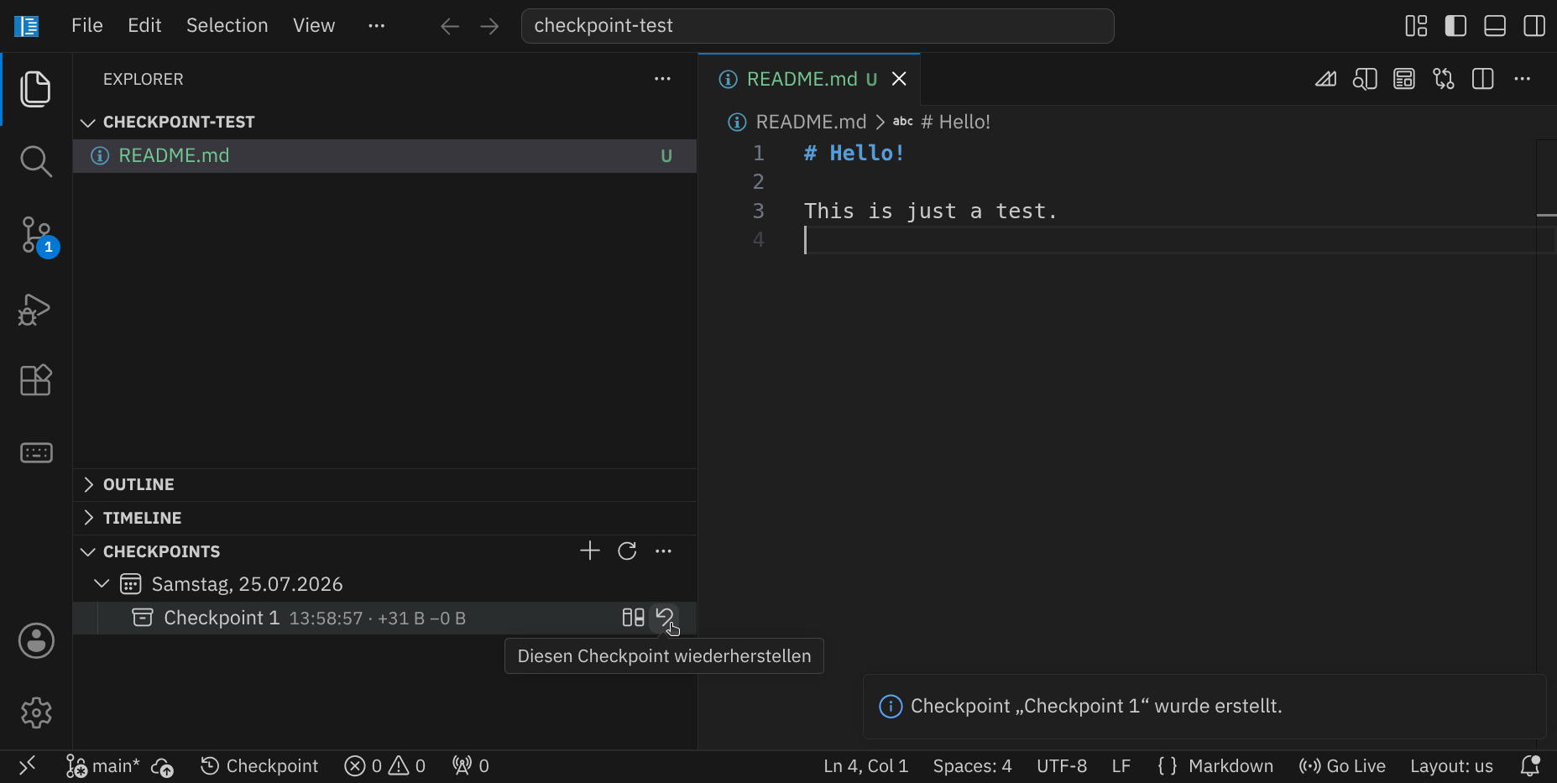Collapse the Samstag, 25.07.2026 group

(x=384, y=584)
